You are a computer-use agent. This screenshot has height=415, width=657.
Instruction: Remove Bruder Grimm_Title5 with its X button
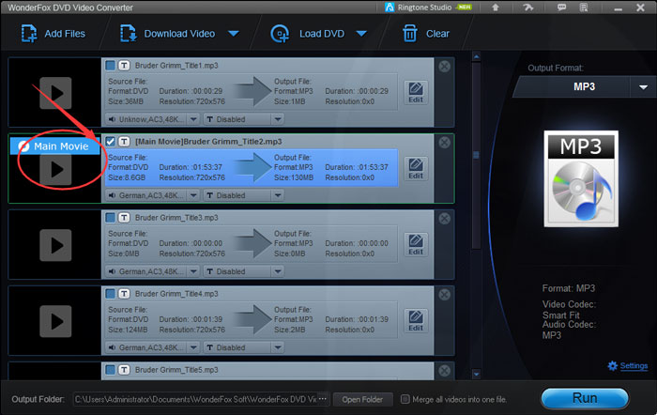(x=445, y=371)
